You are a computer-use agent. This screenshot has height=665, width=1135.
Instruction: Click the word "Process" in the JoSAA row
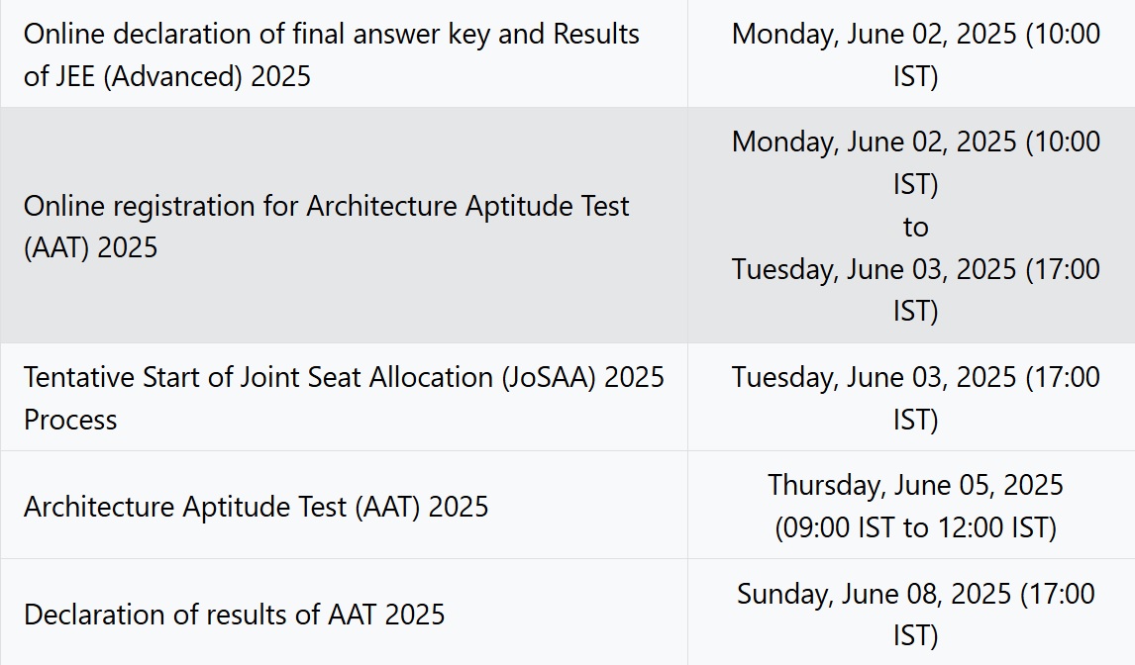70,420
